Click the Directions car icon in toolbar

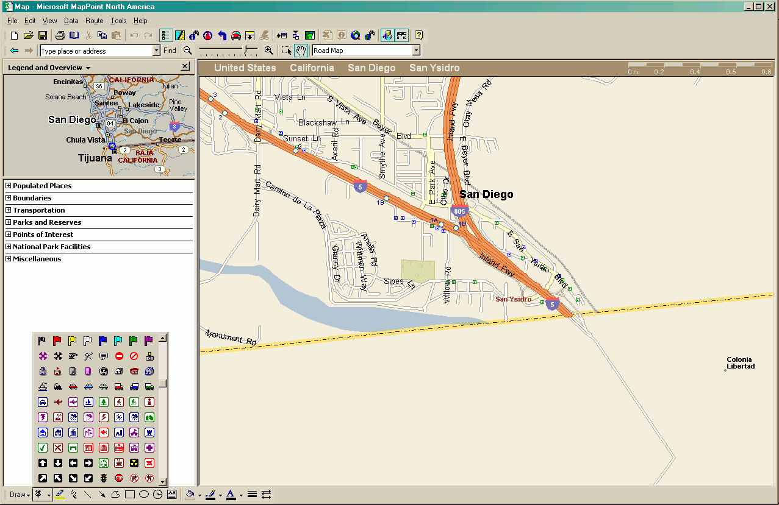click(236, 35)
